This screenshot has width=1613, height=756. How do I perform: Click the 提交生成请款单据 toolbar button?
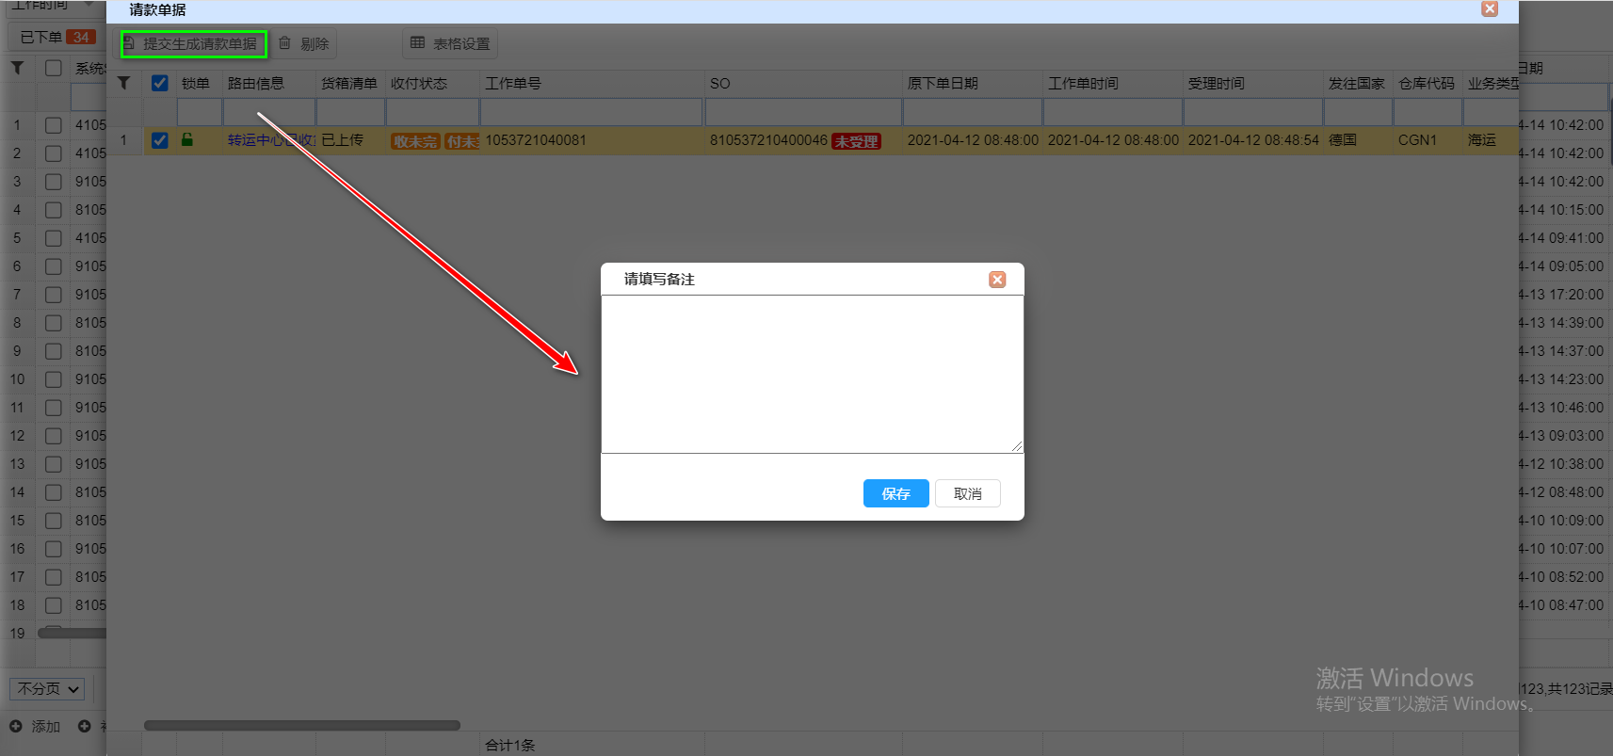[x=194, y=44]
